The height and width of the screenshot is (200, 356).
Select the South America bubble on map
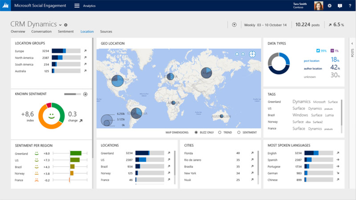coord(136,113)
